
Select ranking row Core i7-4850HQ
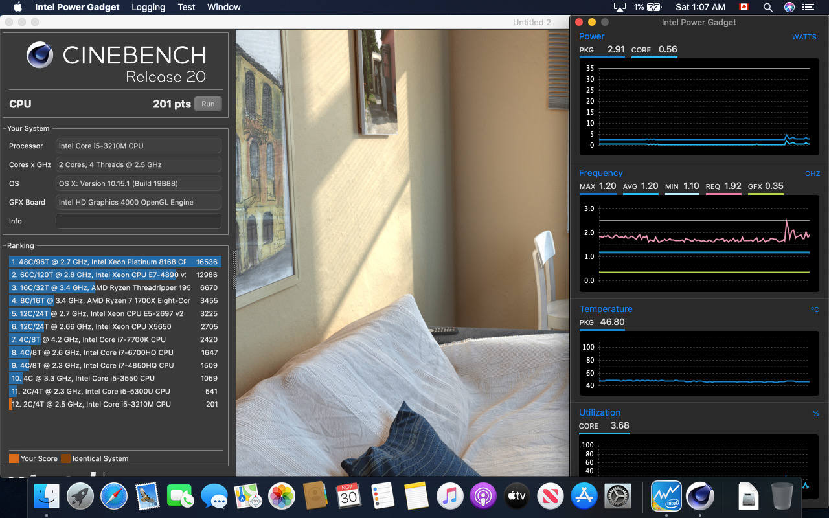coord(115,365)
